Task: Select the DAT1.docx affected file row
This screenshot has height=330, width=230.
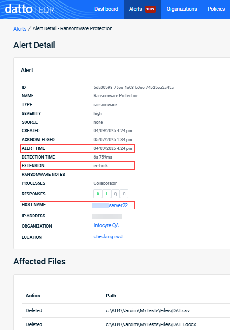Action: (126, 324)
